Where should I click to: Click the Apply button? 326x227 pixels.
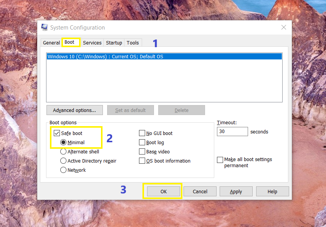pyautogui.click(x=236, y=191)
